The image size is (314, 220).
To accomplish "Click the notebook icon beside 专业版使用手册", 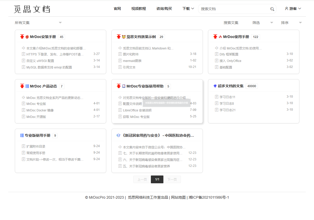I will (22, 135).
